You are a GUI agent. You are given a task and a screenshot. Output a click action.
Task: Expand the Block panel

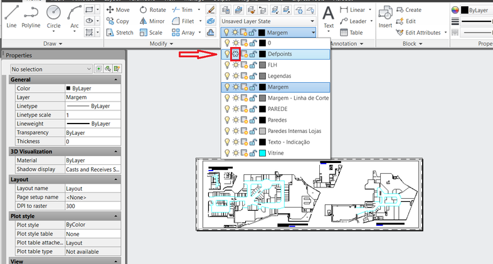tap(413, 44)
